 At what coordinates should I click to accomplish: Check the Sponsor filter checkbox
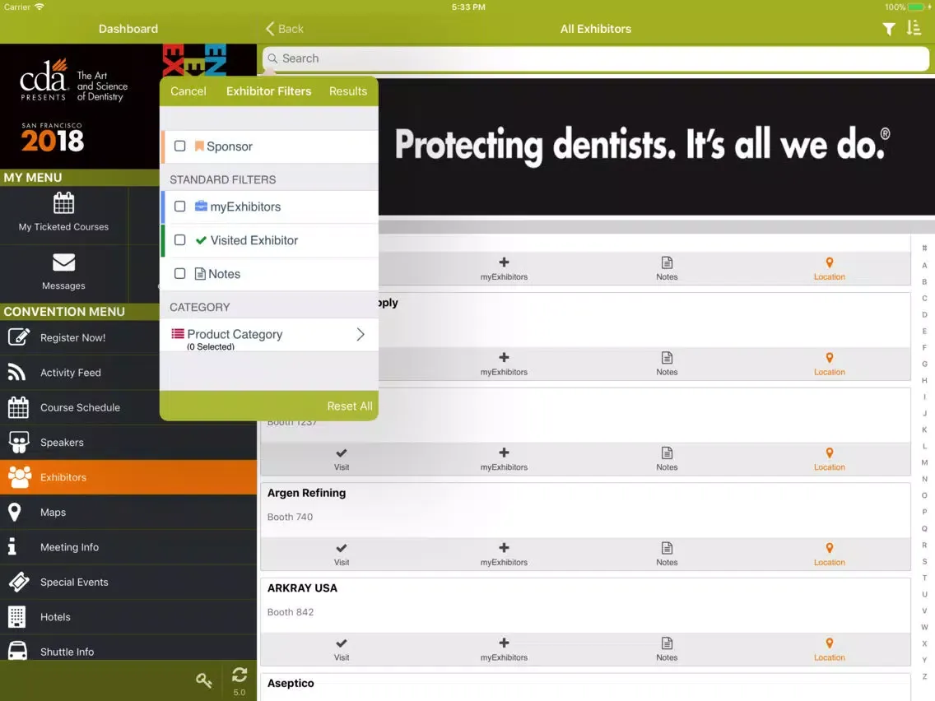pos(179,146)
